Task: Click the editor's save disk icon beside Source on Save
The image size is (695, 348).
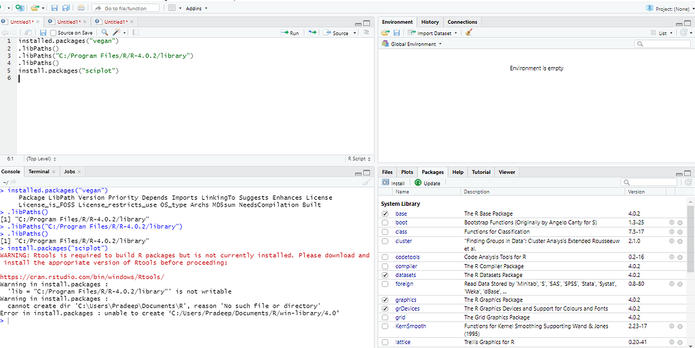Action: (x=43, y=32)
